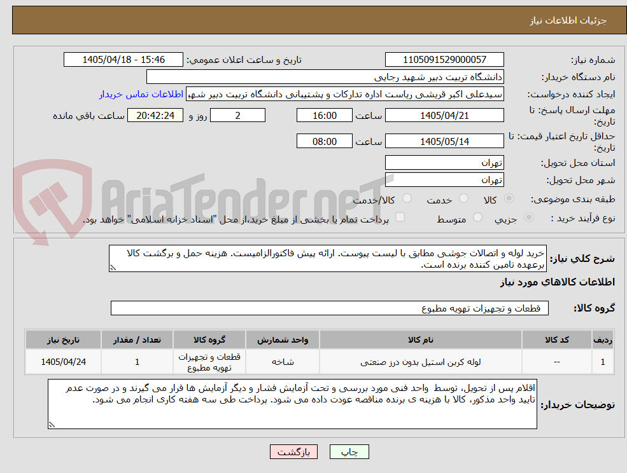
Task: Click the resize handle of buyer notes box
Action: [x=51, y=425]
